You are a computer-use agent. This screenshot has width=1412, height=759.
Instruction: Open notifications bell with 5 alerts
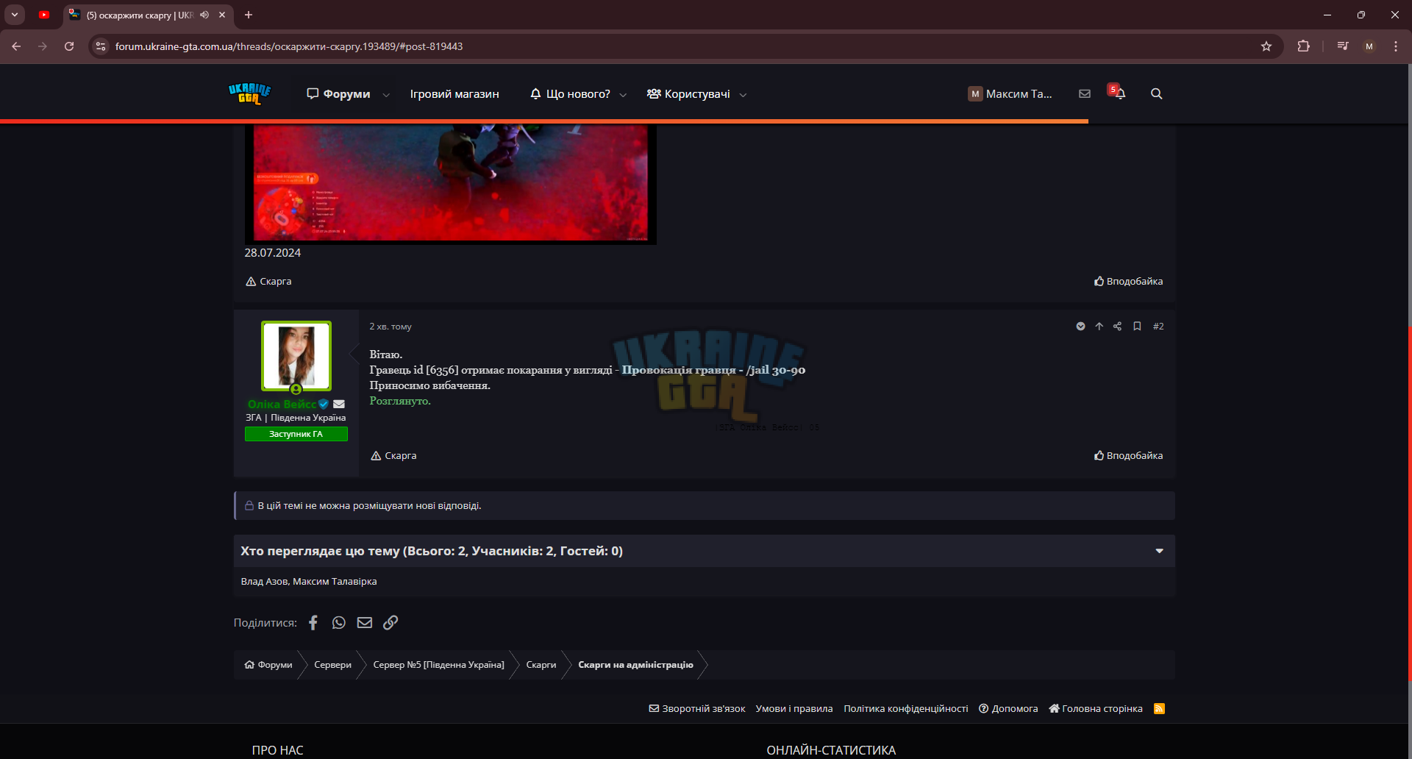1118,92
